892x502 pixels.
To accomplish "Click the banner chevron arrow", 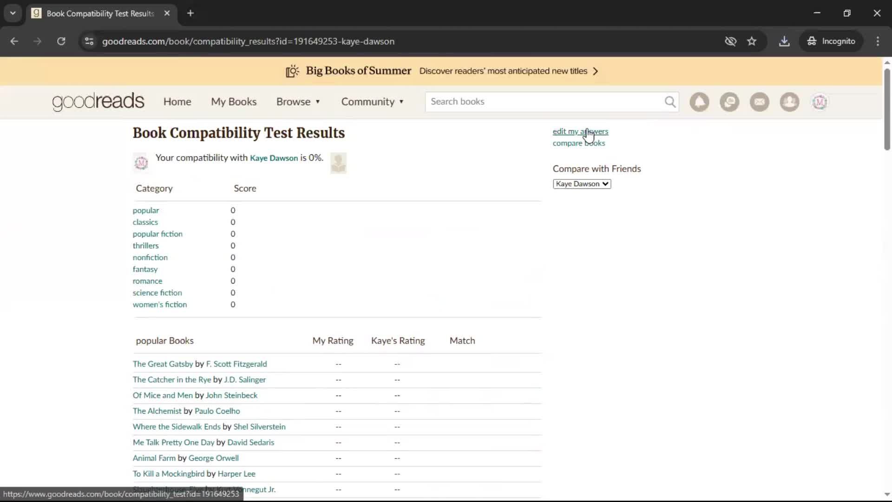I will point(596,71).
